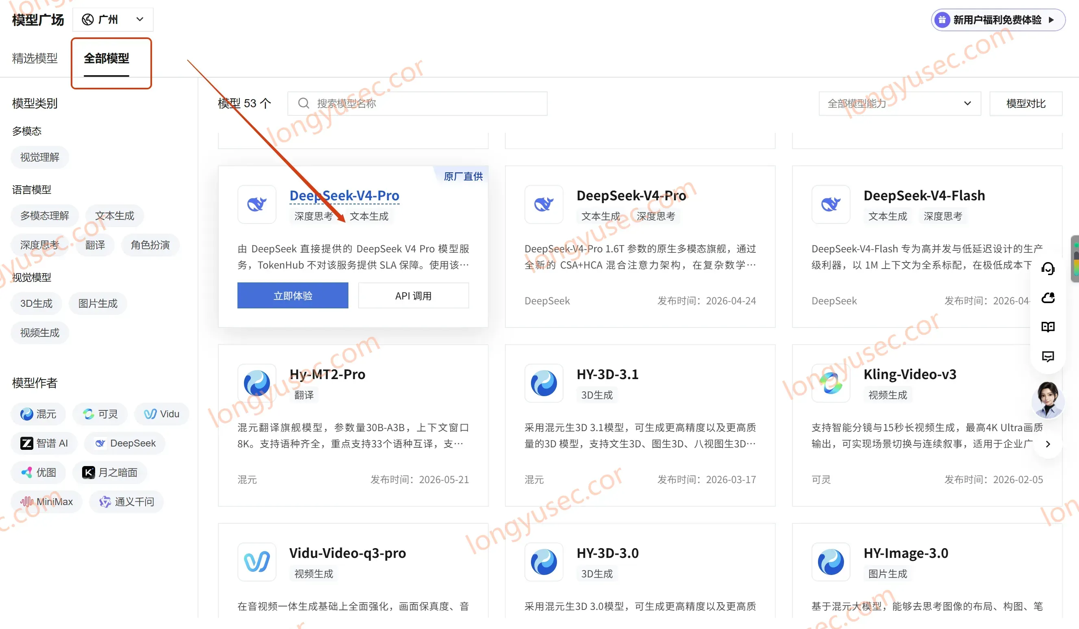This screenshot has height=629, width=1079.
Task: Open the documentation book icon
Action: click(x=1048, y=327)
